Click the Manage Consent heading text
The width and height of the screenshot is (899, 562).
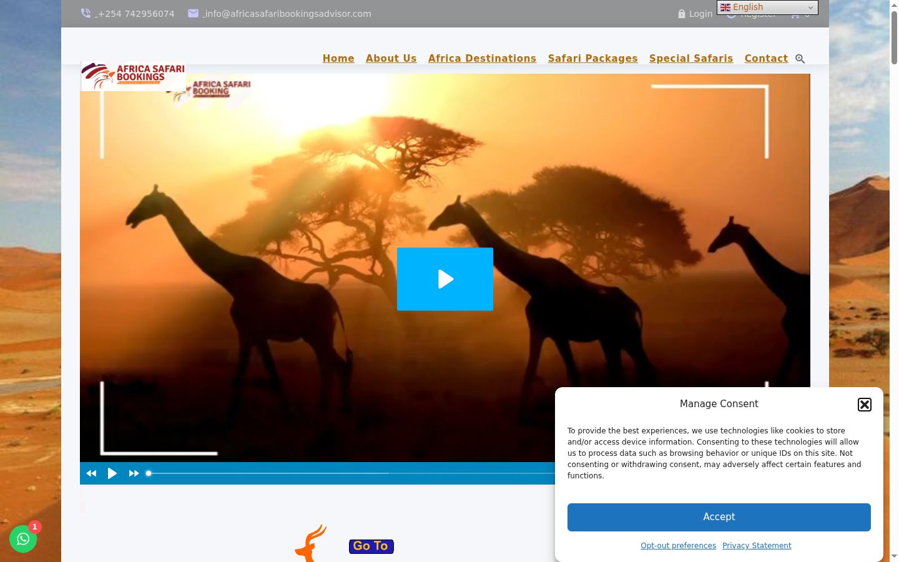click(x=719, y=404)
